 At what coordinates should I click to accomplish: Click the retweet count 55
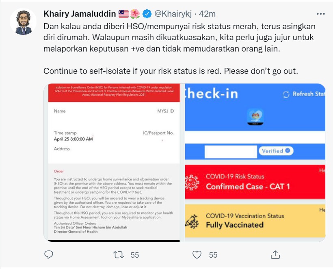tap(135, 255)
